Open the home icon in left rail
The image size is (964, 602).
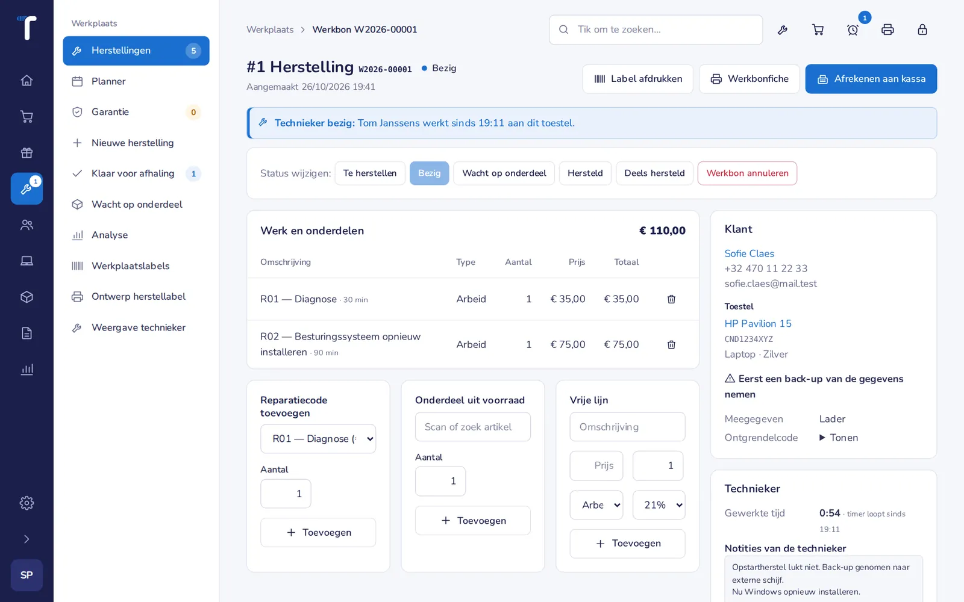pyautogui.click(x=27, y=81)
